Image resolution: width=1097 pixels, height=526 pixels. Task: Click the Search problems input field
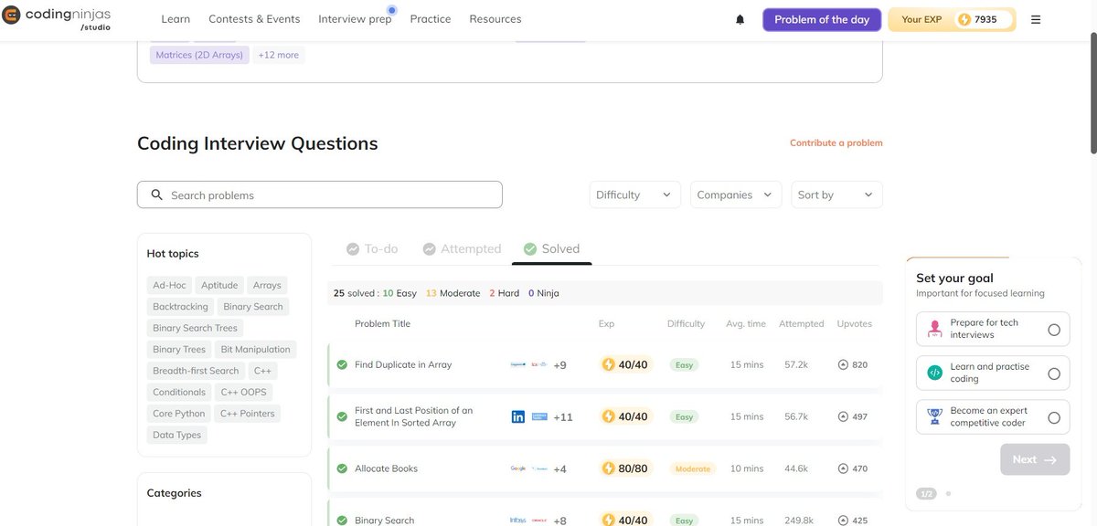[x=320, y=195]
